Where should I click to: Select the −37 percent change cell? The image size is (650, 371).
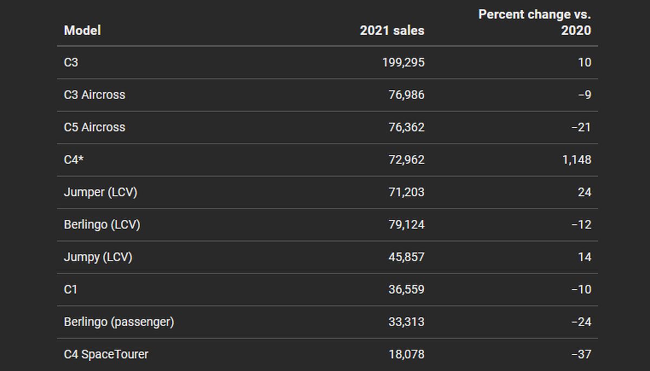581,355
